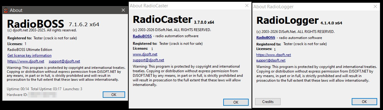
Task: Open https://www.djsoft.net link in About RadioLogger
Action: point(274,55)
